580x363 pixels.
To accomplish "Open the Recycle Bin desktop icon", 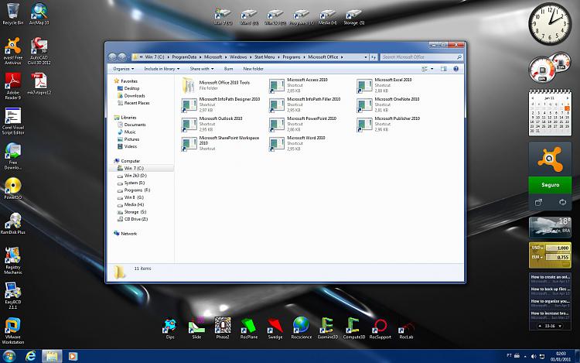I will tap(12, 14).
